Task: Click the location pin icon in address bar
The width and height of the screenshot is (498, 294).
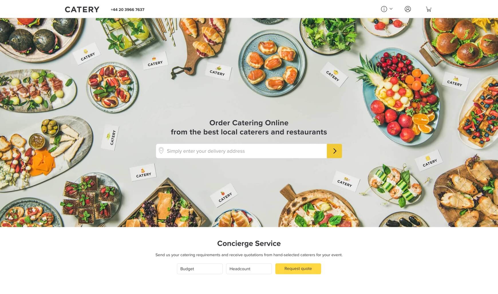Action: pyautogui.click(x=161, y=151)
